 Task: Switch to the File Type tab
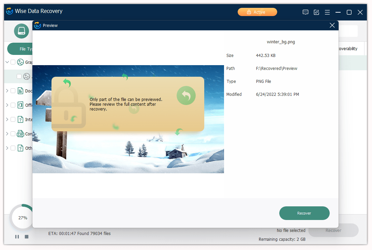(20, 49)
